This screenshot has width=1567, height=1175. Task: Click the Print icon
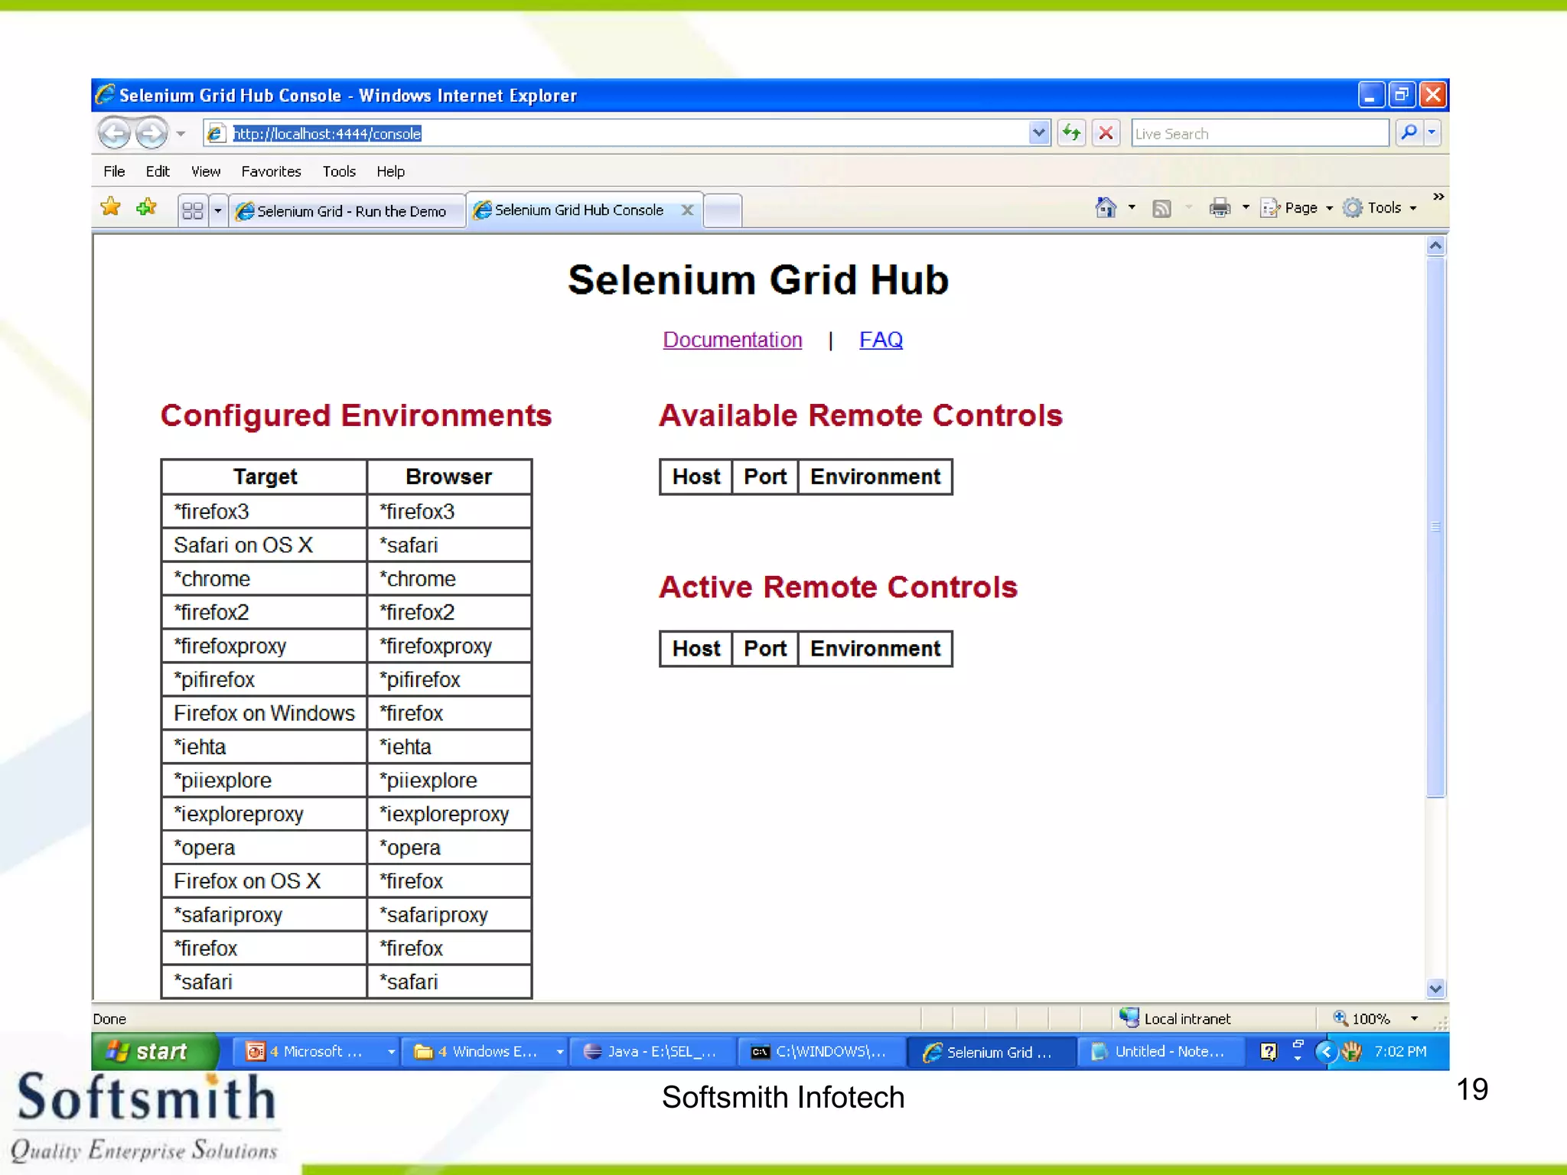tap(1220, 207)
